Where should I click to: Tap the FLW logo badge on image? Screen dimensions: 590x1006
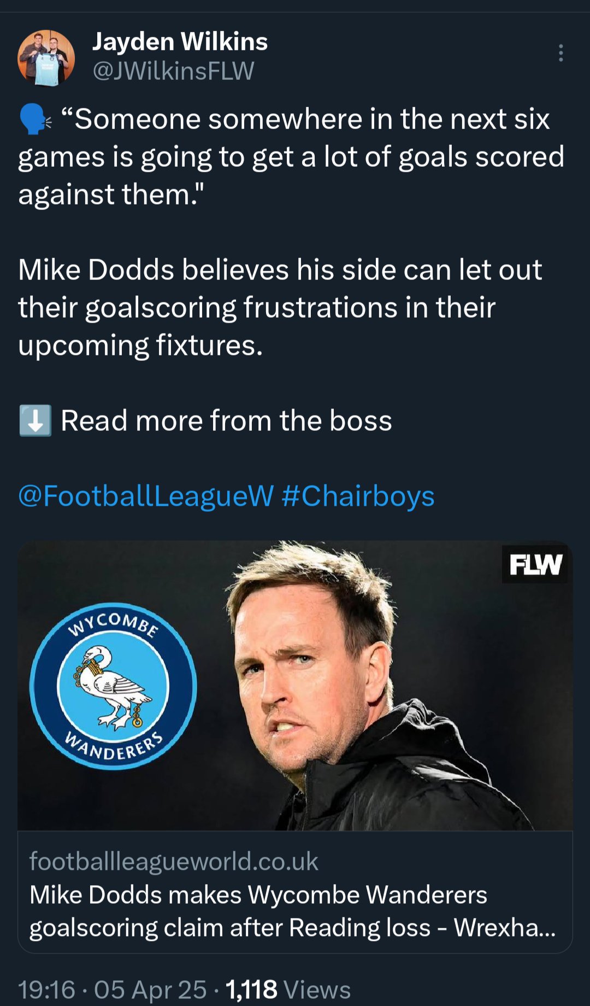[535, 564]
